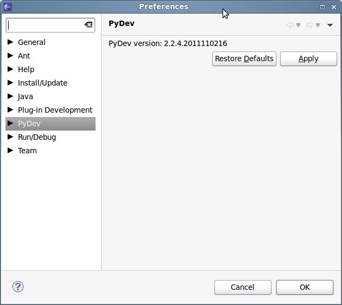Viewport: 342px width, 305px height.
Task: Select the Team preferences category
Action: tap(27, 151)
